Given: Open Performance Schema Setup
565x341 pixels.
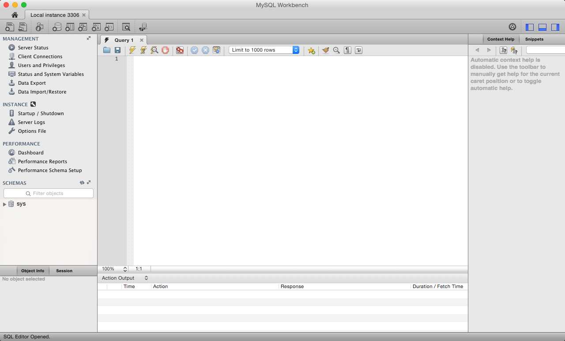Looking at the screenshot, I should pos(50,170).
